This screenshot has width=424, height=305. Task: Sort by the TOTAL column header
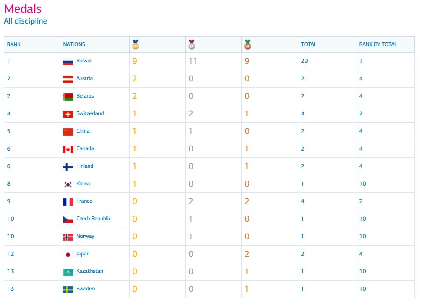309,44
